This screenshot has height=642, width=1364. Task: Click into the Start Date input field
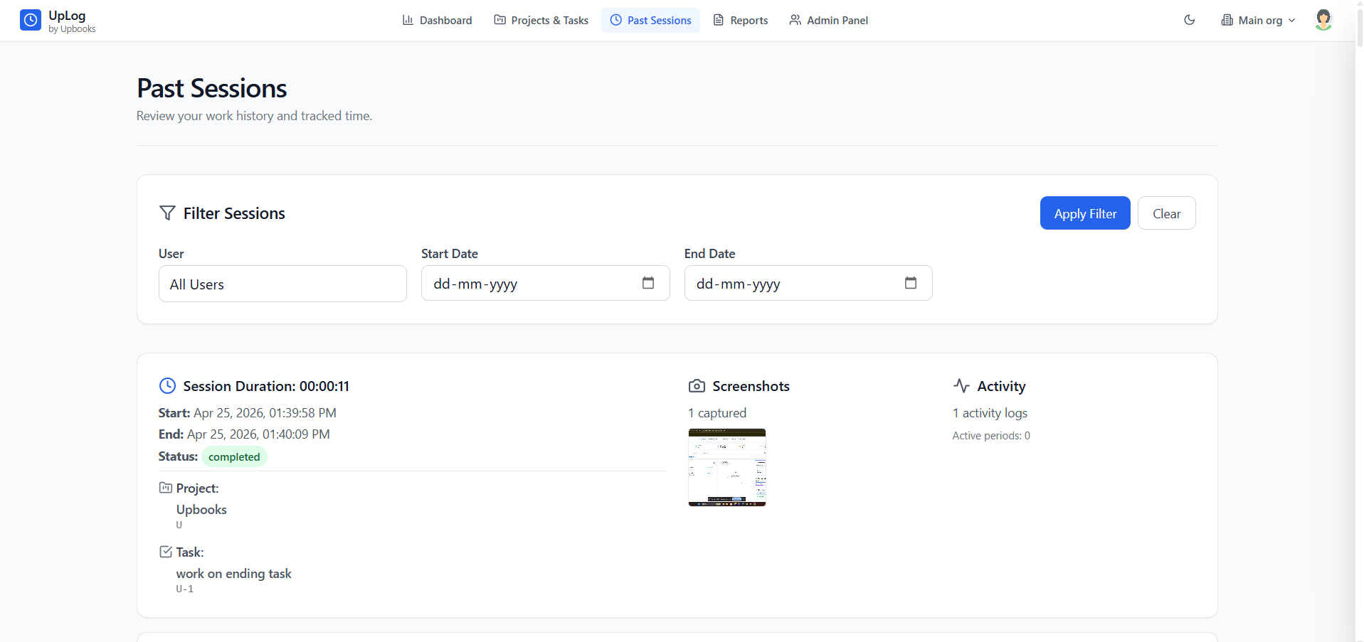tap(527, 284)
